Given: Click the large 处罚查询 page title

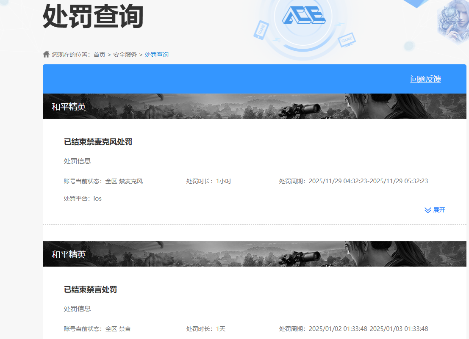Looking at the screenshot, I should click(x=93, y=16).
